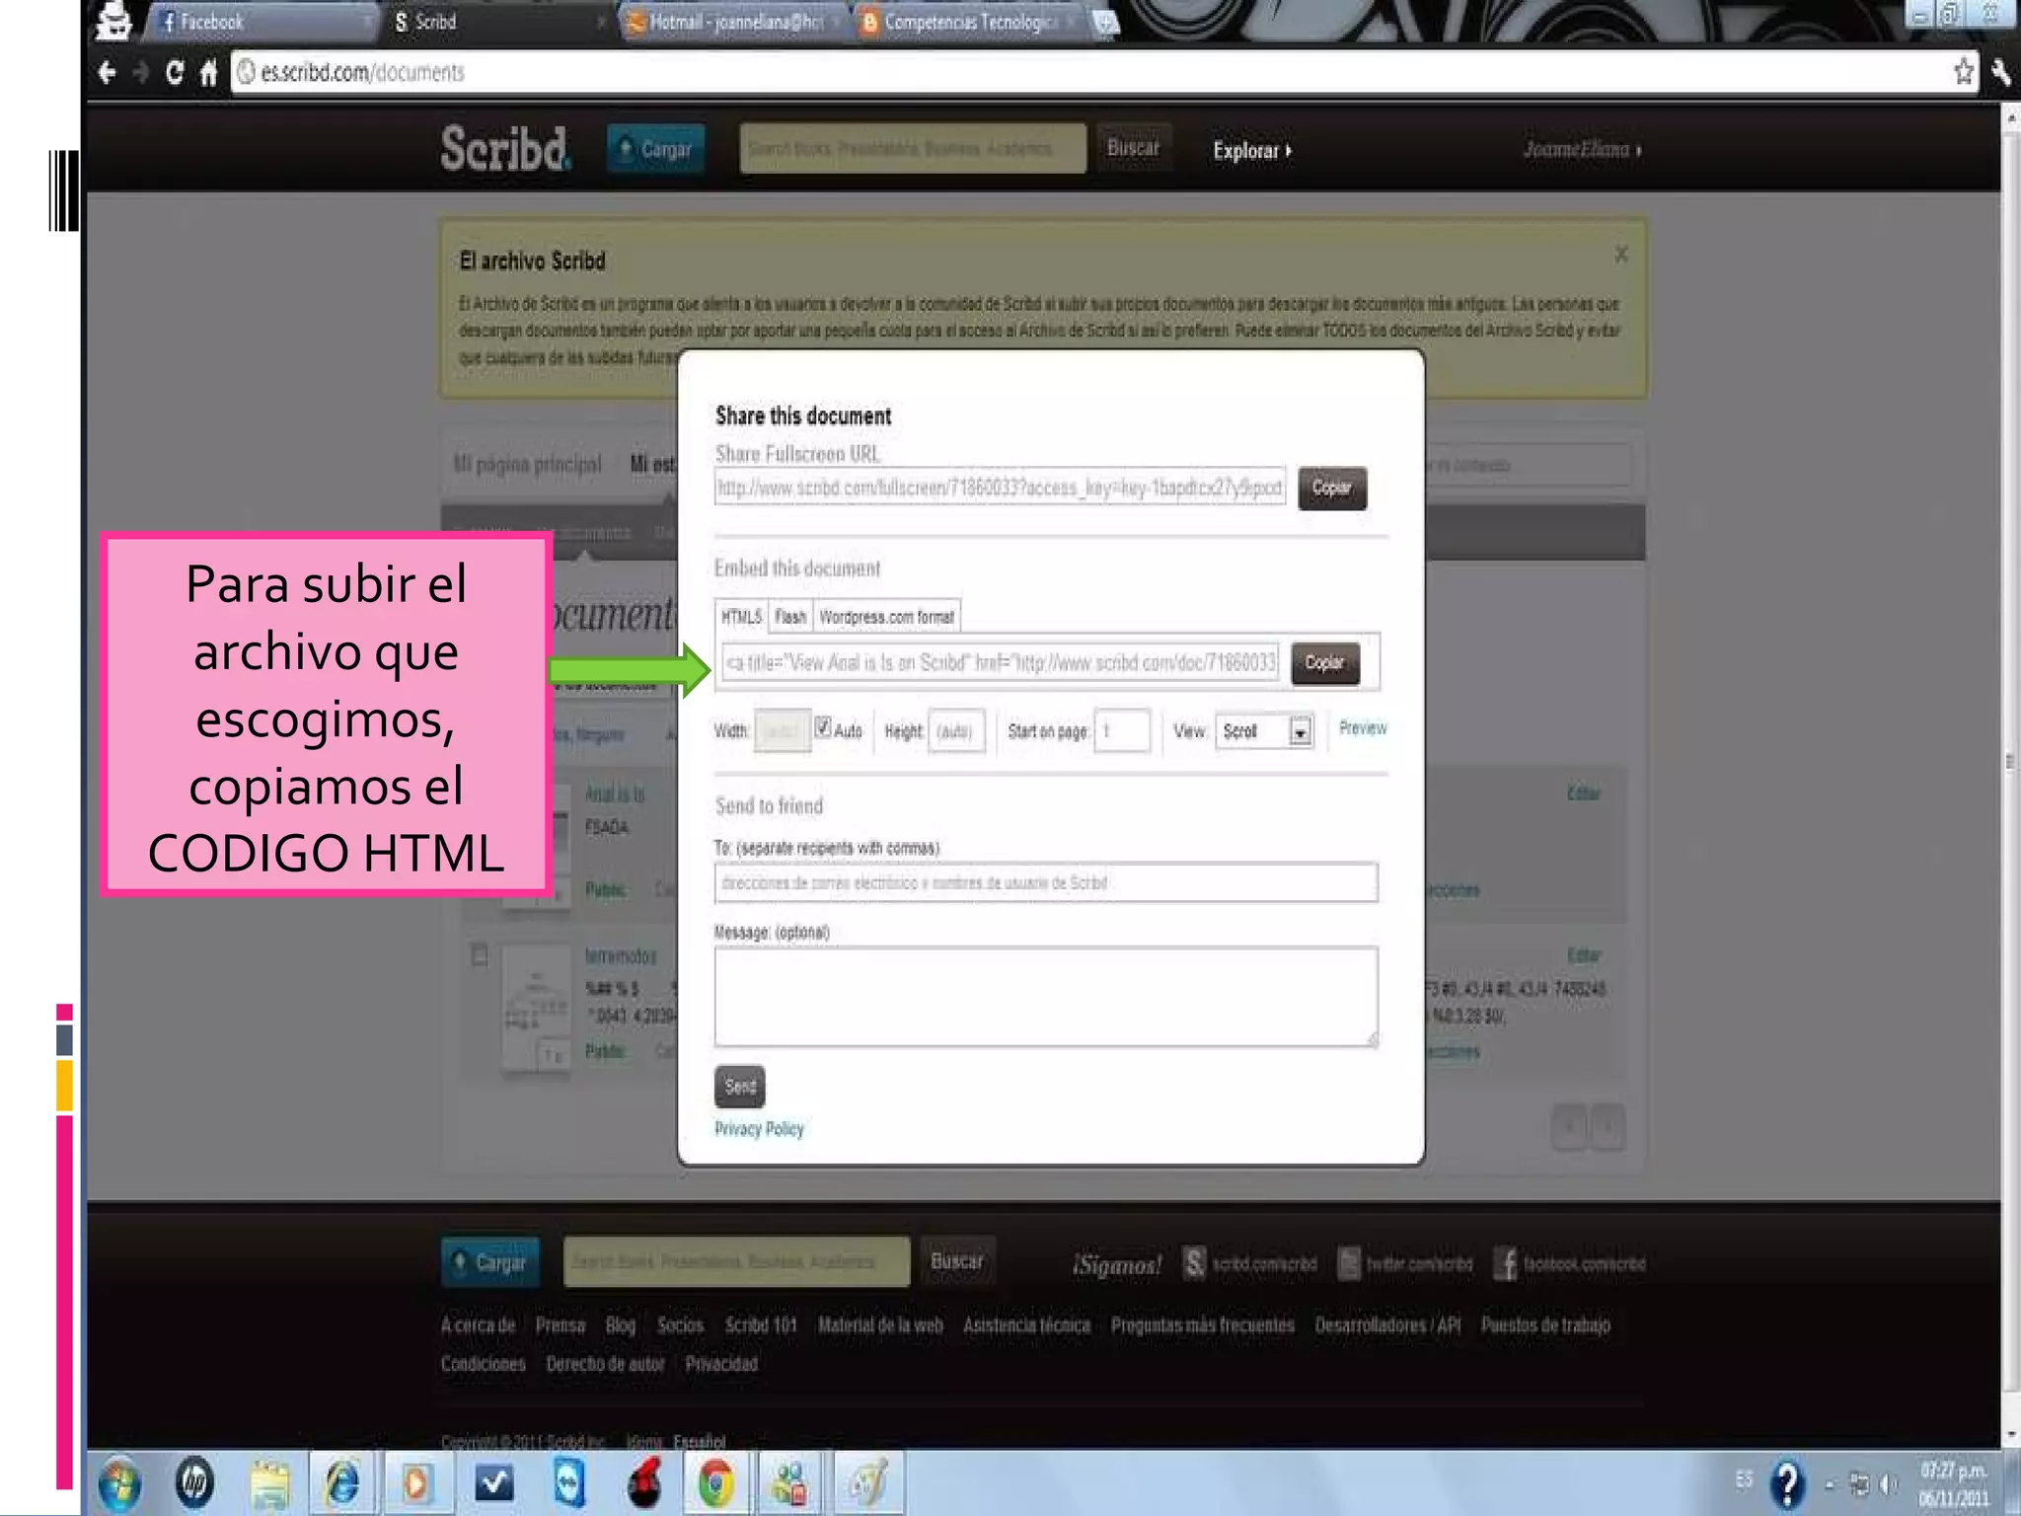Click the help question mark tray icon
The image size is (2021, 1516).
[x=1787, y=1483]
